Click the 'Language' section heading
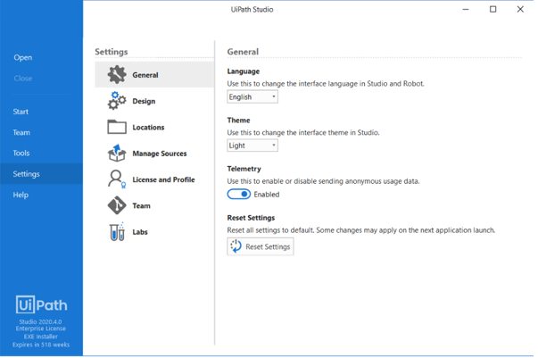 click(244, 71)
